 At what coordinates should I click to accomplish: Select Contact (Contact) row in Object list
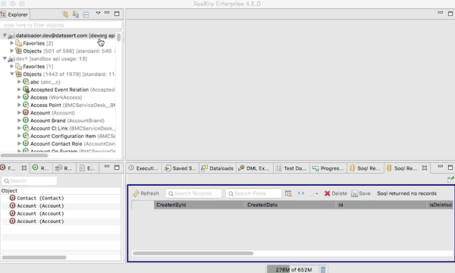pyautogui.click(x=61, y=198)
